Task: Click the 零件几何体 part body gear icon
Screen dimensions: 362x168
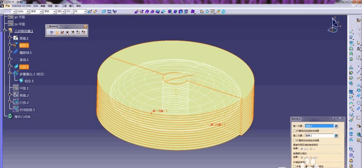Action: 10,116
